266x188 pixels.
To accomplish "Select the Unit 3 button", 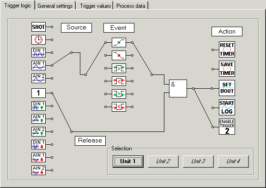I will pos(198,161).
